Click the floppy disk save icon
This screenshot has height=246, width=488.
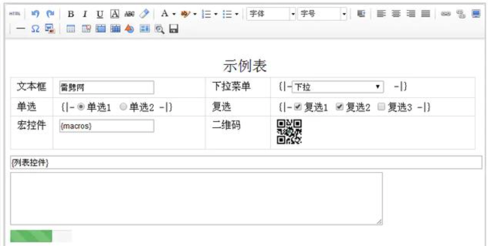(173, 29)
